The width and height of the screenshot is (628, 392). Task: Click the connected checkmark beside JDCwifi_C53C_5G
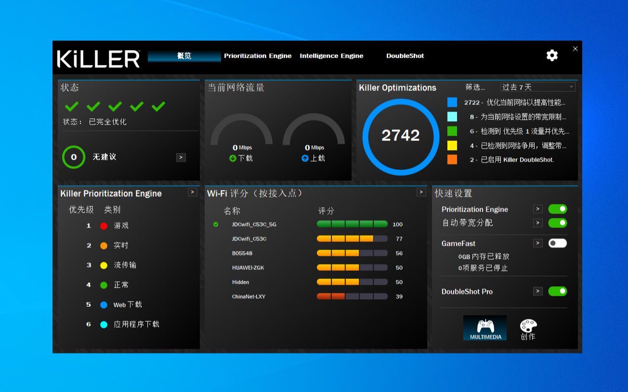(216, 224)
